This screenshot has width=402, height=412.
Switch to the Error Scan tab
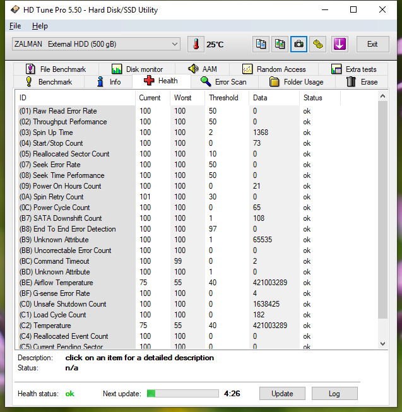tap(224, 82)
